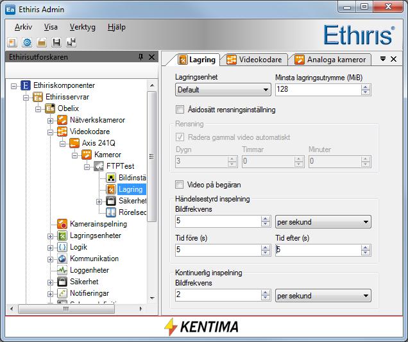Click the tree vertical scrollbar thumb
This screenshot has height=342, width=408.
(x=151, y=157)
